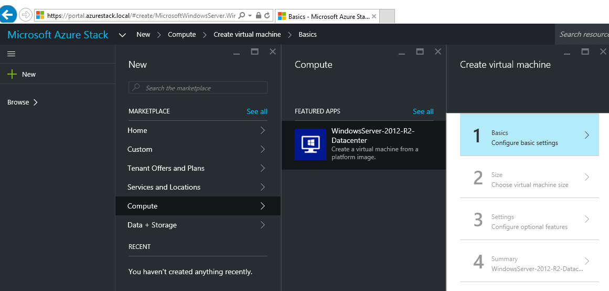Click the chevron on the Size step
Screen dimensions: 609x291
pyautogui.click(x=587, y=177)
